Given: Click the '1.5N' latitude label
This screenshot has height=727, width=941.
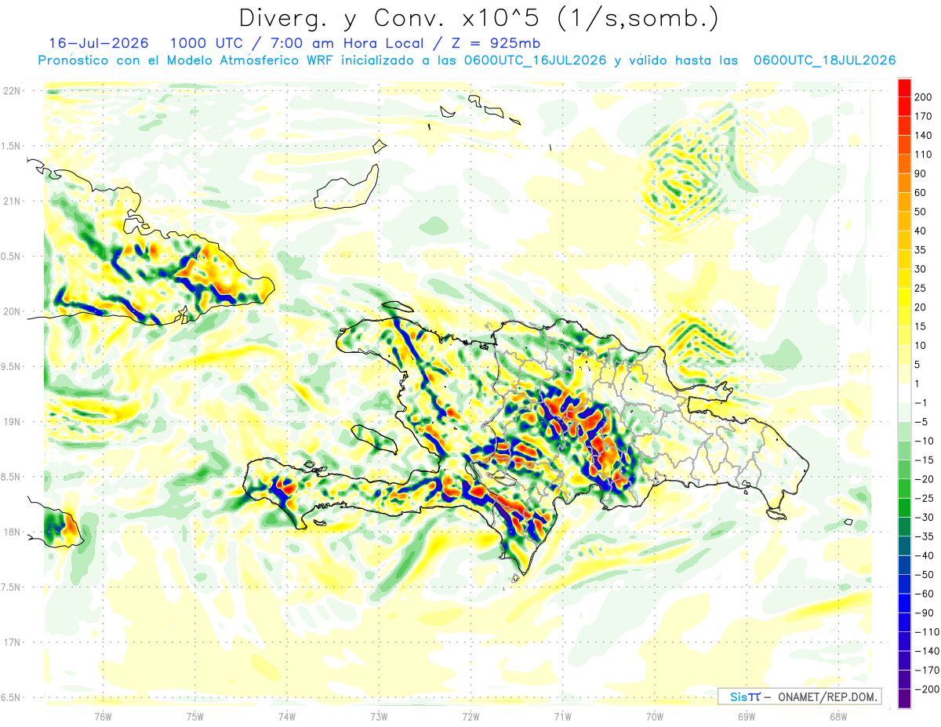Looking at the screenshot, I should point(10,146).
